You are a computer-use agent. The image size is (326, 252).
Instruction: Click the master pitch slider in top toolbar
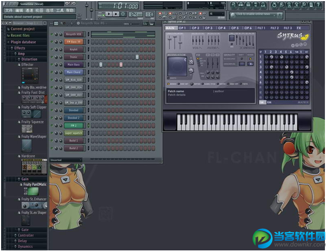pyautogui.click(x=91, y=9)
